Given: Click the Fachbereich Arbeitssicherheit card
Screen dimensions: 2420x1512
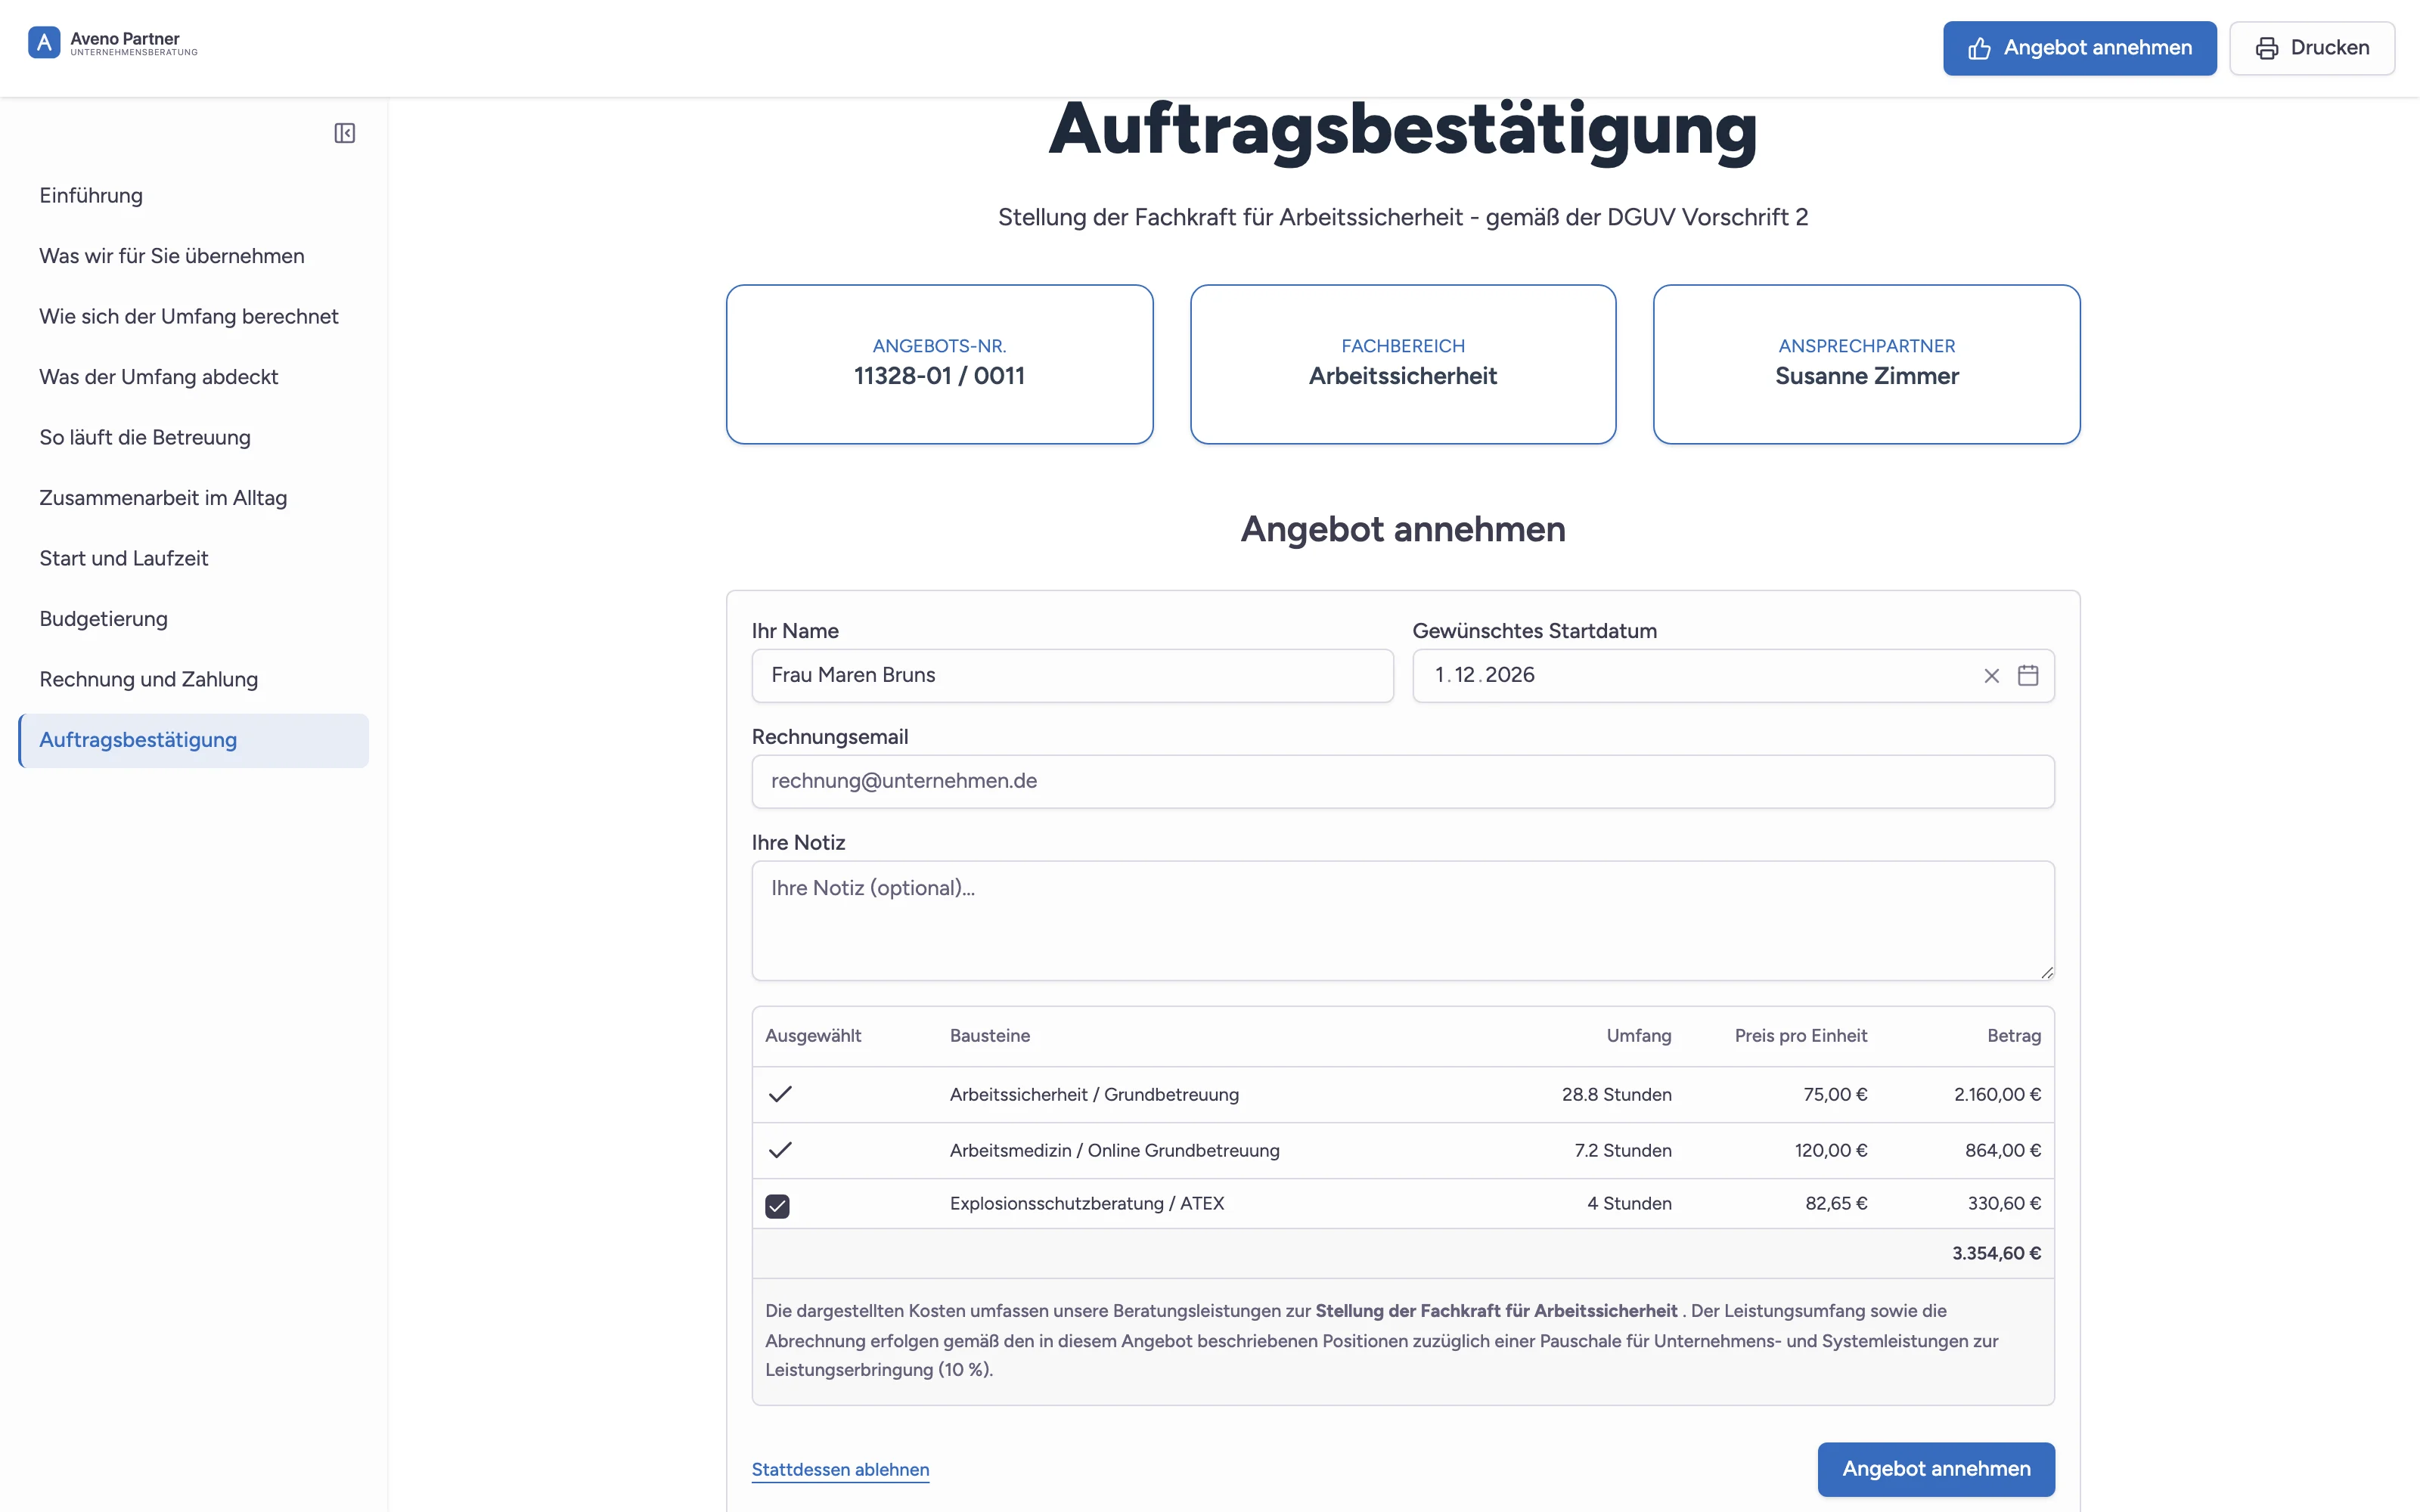Looking at the screenshot, I should click(1403, 364).
